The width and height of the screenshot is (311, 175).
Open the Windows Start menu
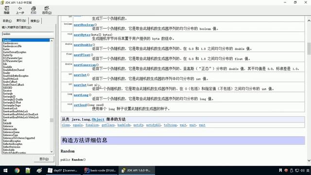[x=5, y=171]
